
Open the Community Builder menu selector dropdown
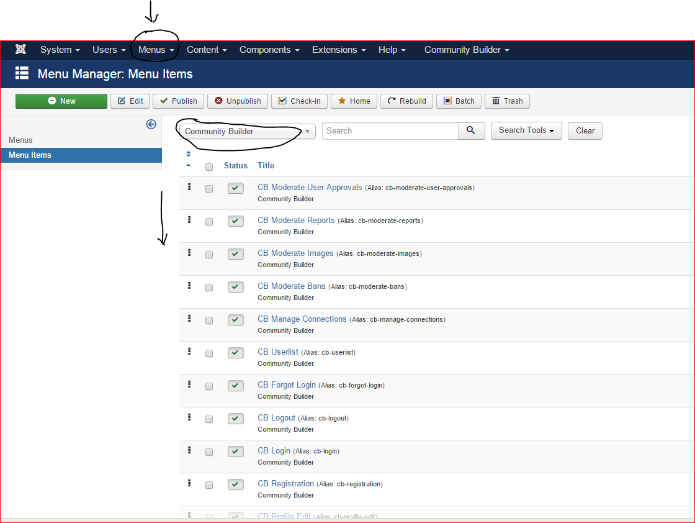pos(248,131)
